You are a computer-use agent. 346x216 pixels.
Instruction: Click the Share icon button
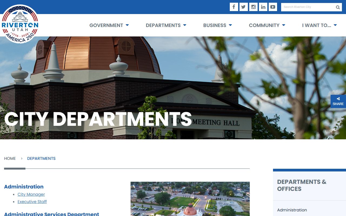pyautogui.click(x=338, y=101)
